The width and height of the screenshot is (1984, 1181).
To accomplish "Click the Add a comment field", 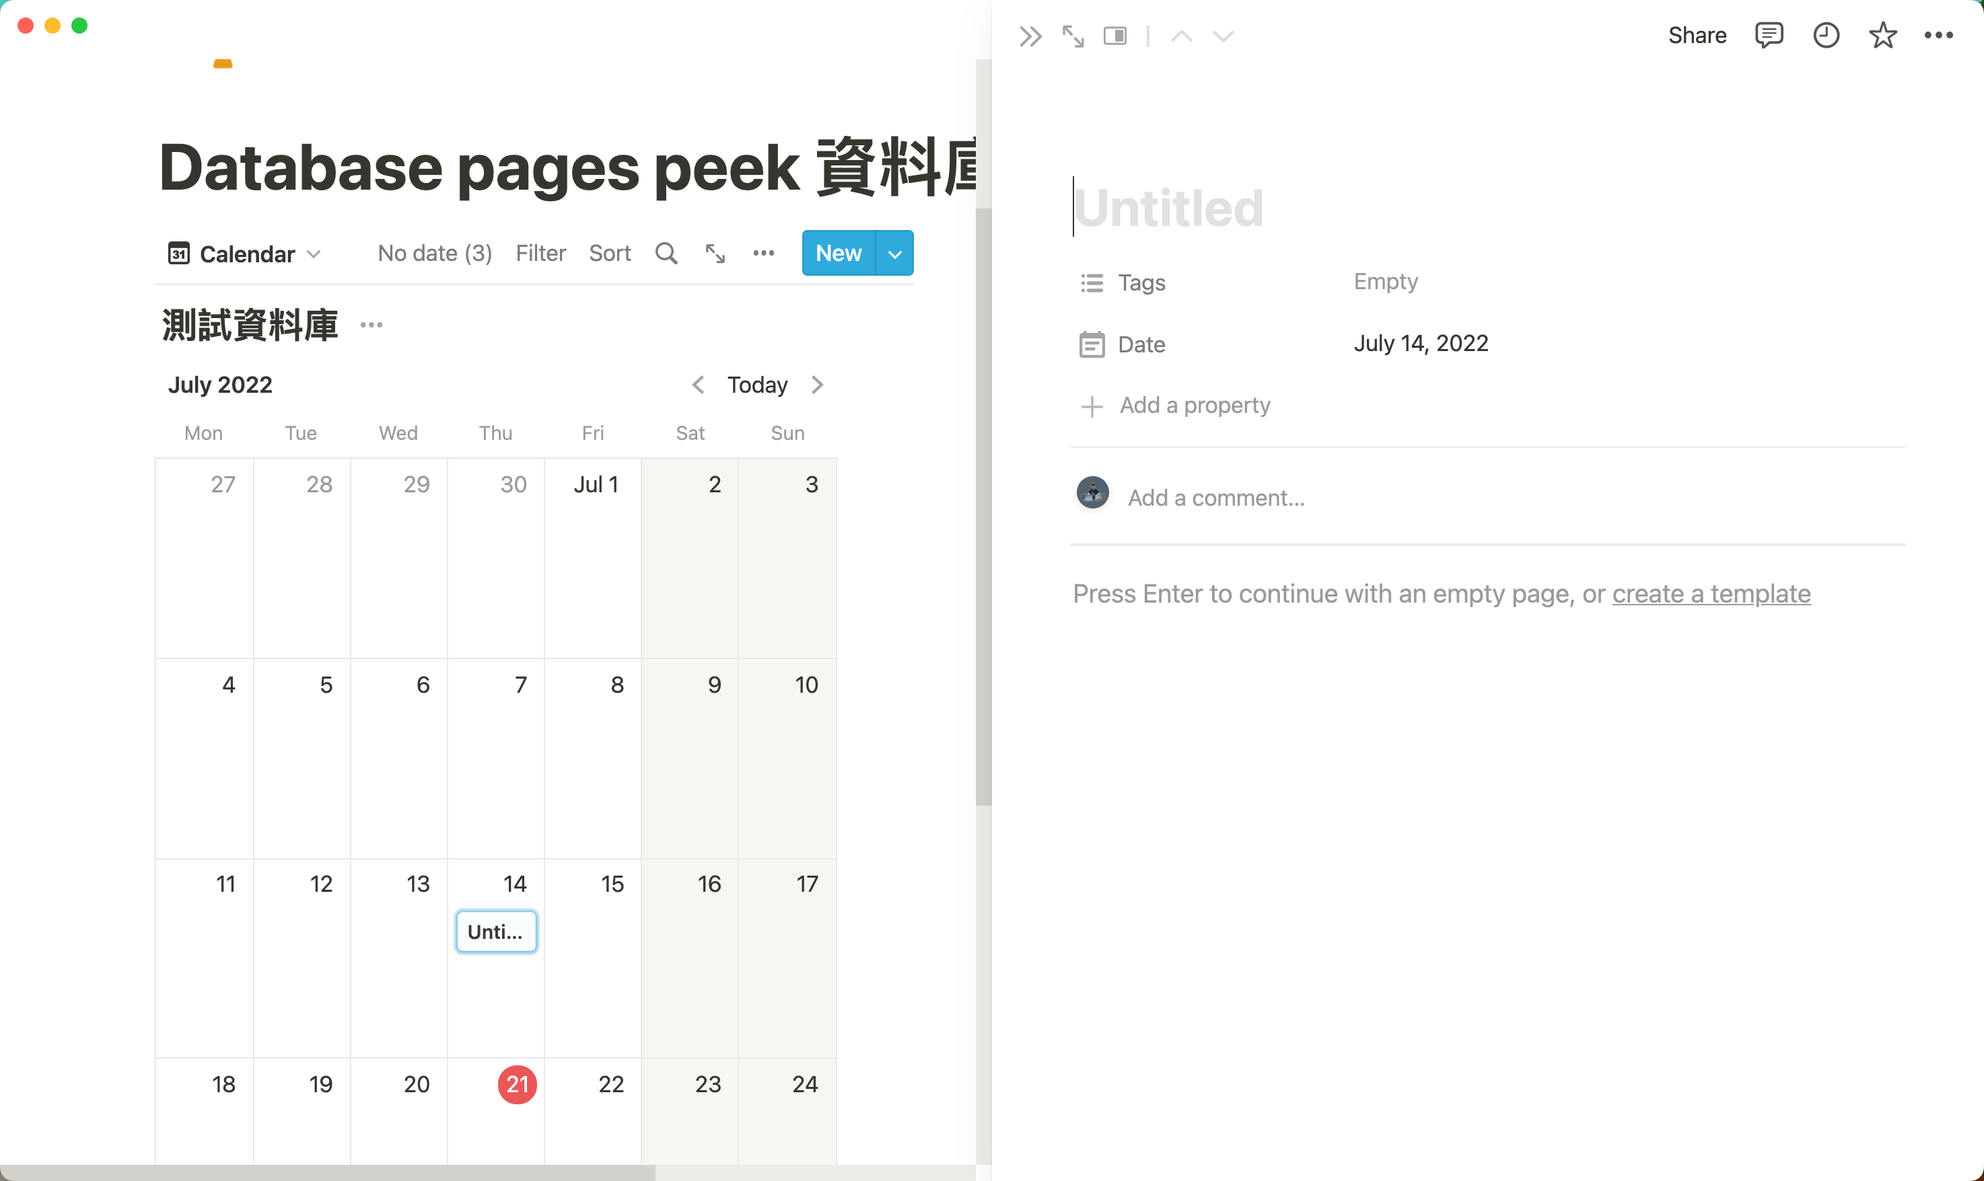I will tap(1217, 498).
